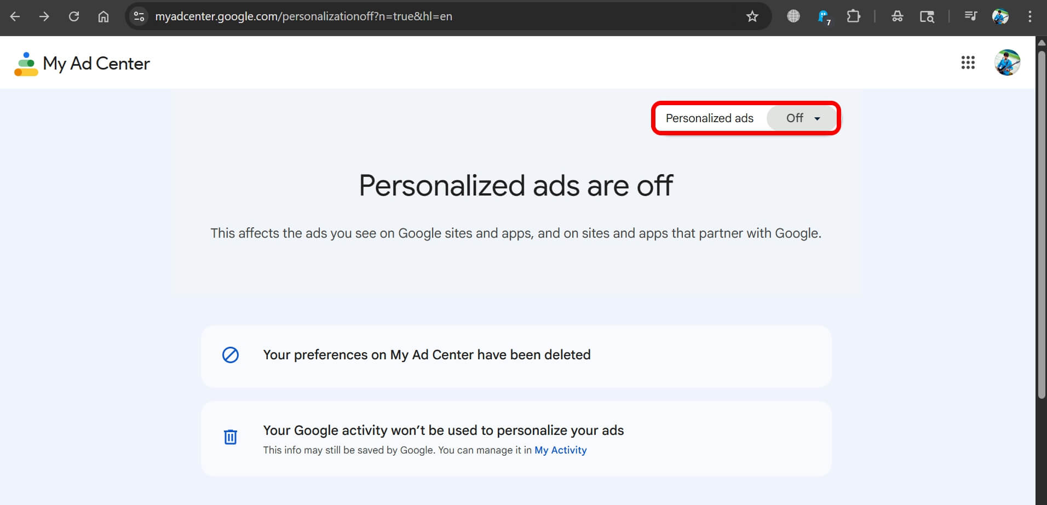This screenshot has height=505, width=1047.
Task: Click the scrollbar up arrow
Action: [x=1042, y=42]
